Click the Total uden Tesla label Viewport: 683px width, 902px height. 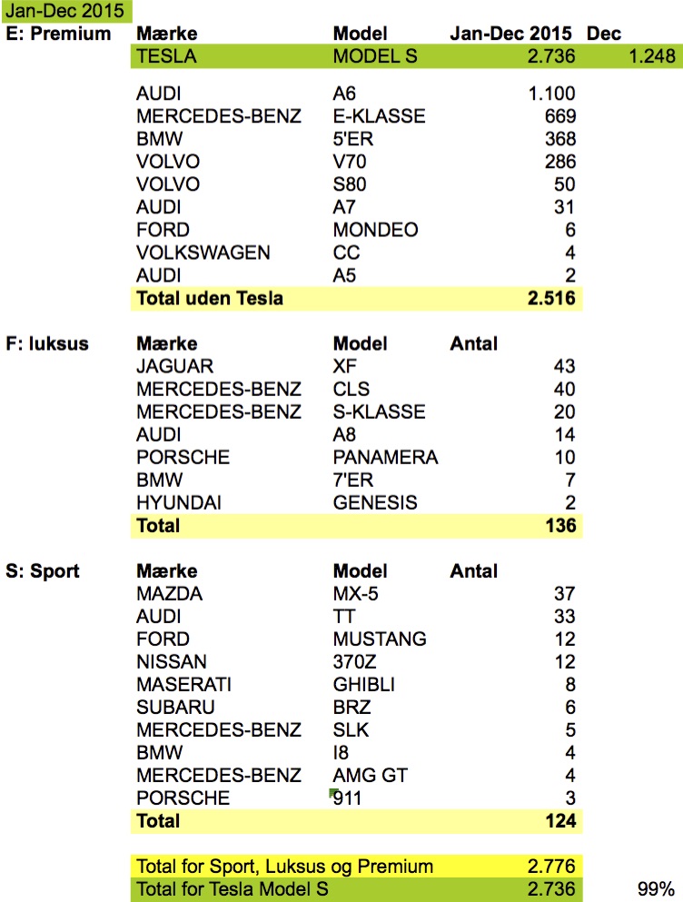point(210,298)
